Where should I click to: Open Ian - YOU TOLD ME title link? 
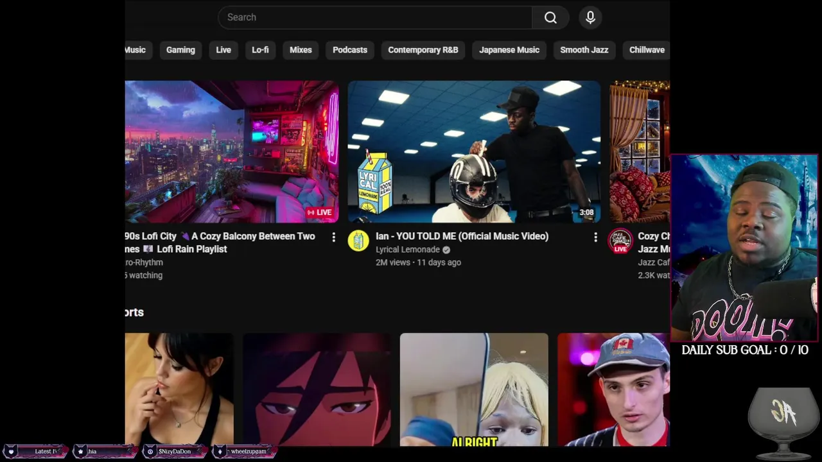point(462,236)
